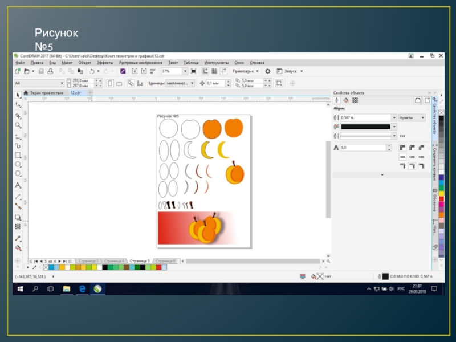Select the Pick tool in toolbox

coord(18,95)
